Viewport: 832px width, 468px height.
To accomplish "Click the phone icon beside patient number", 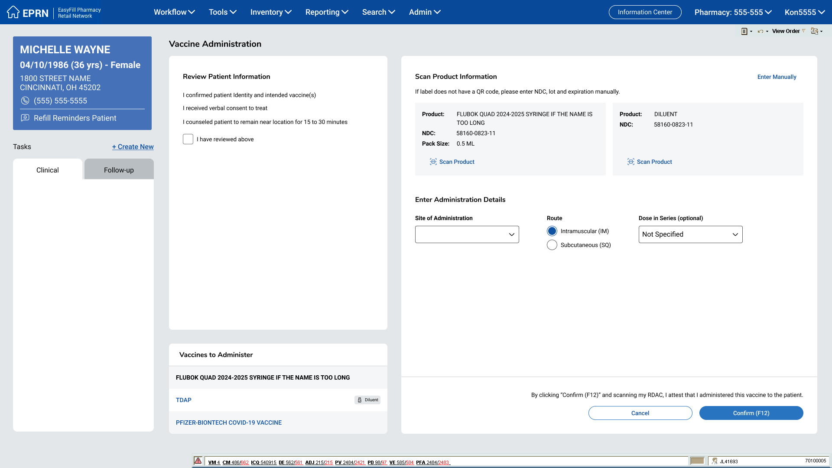I will click(25, 101).
